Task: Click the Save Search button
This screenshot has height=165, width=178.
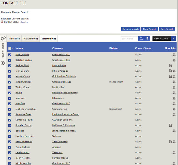Action: pyautogui.click(x=167, y=29)
